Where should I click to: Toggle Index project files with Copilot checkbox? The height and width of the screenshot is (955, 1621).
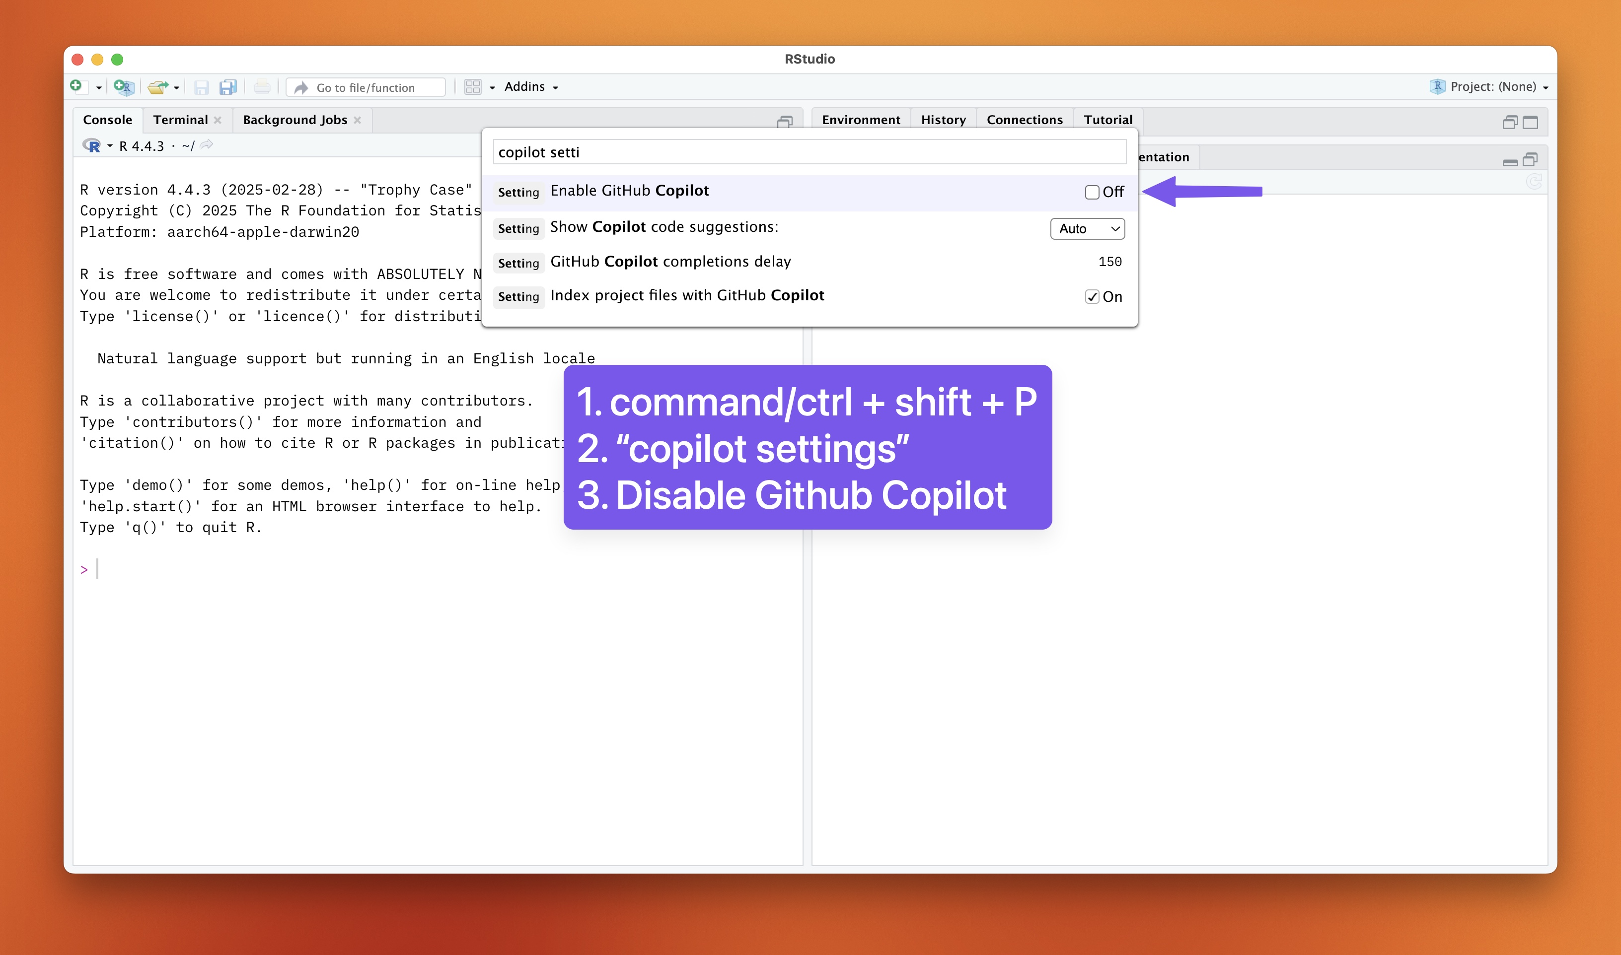pyautogui.click(x=1092, y=297)
